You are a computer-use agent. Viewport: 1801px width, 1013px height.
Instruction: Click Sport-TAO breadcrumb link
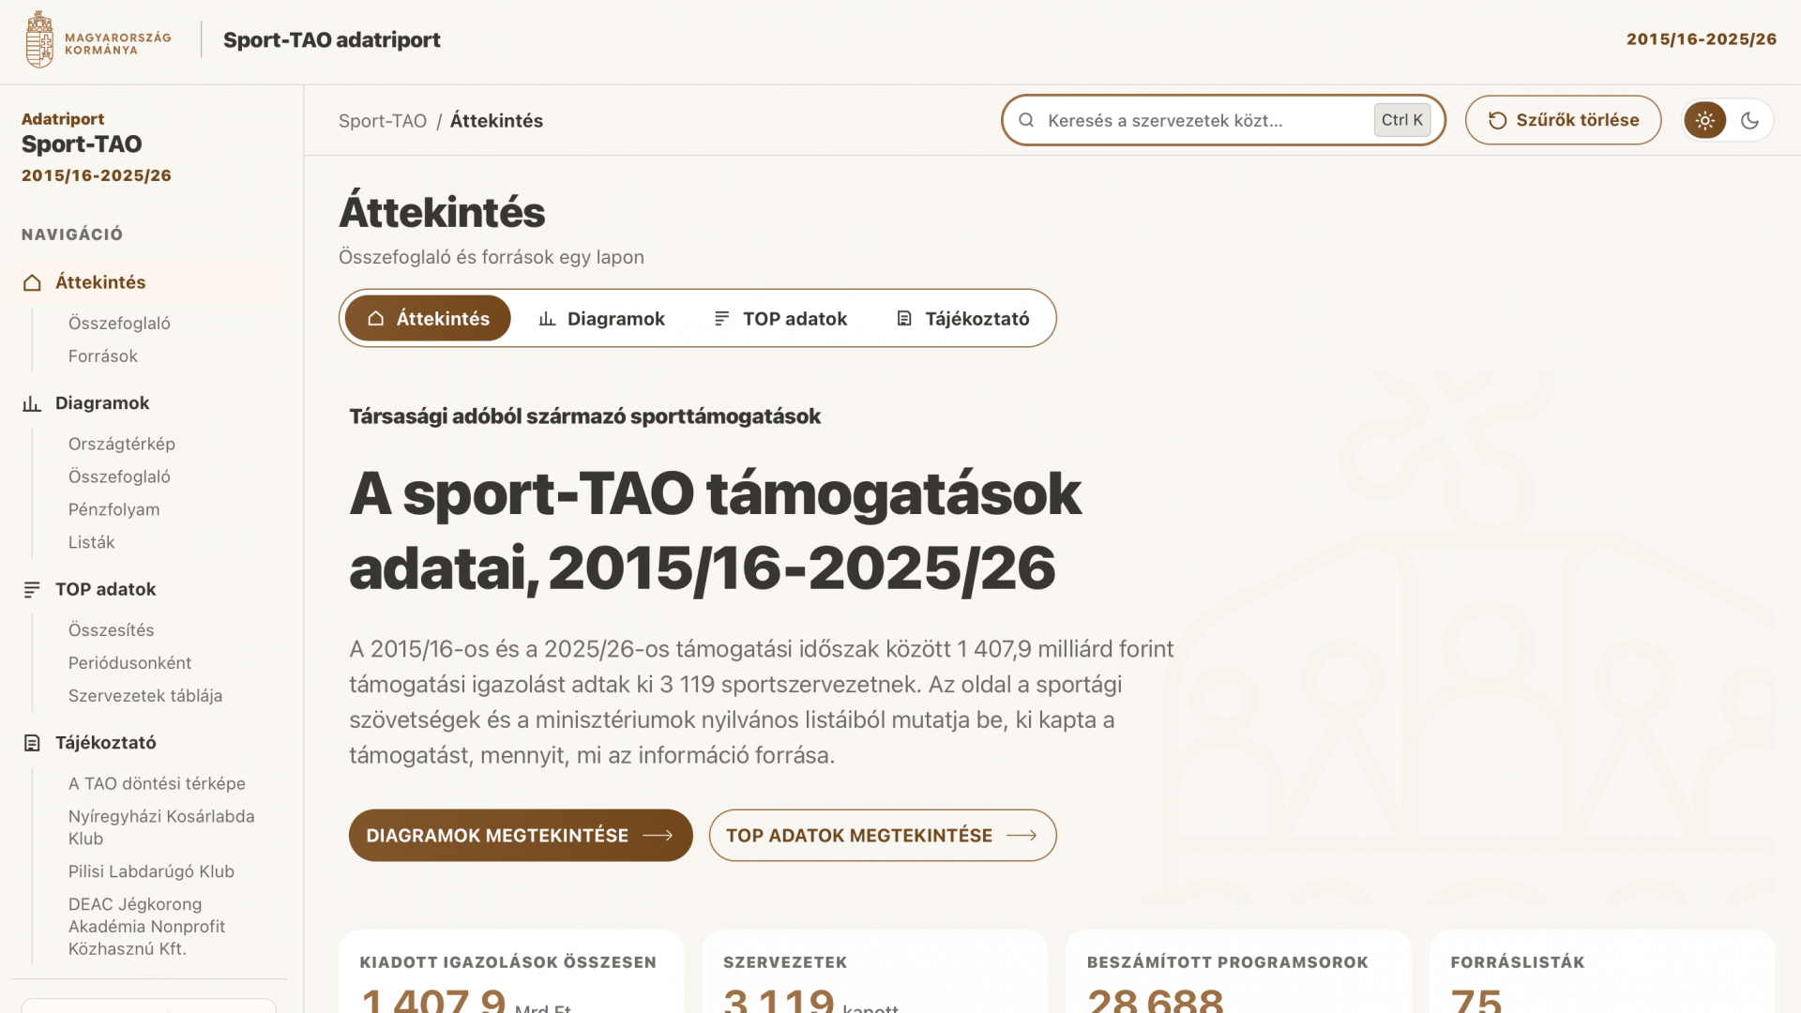coord(383,121)
